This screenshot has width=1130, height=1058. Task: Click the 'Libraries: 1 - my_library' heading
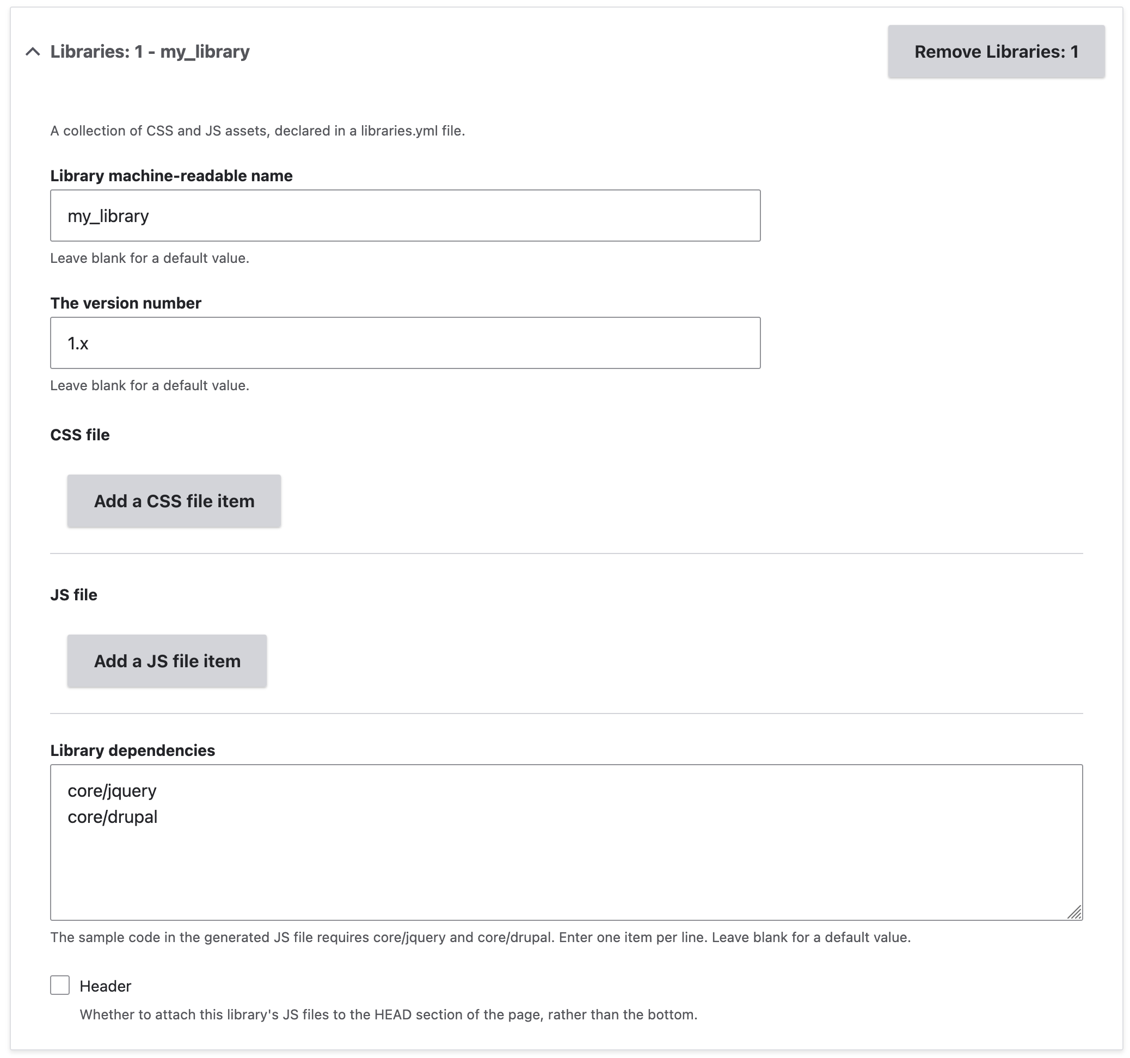pyautogui.click(x=150, y=52)
